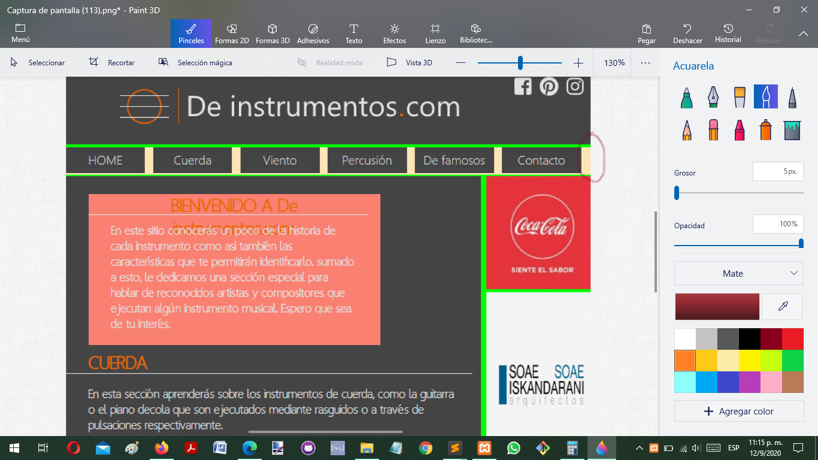
Task: Open the Formas 2D tab
Action: (x=232, y=34)
